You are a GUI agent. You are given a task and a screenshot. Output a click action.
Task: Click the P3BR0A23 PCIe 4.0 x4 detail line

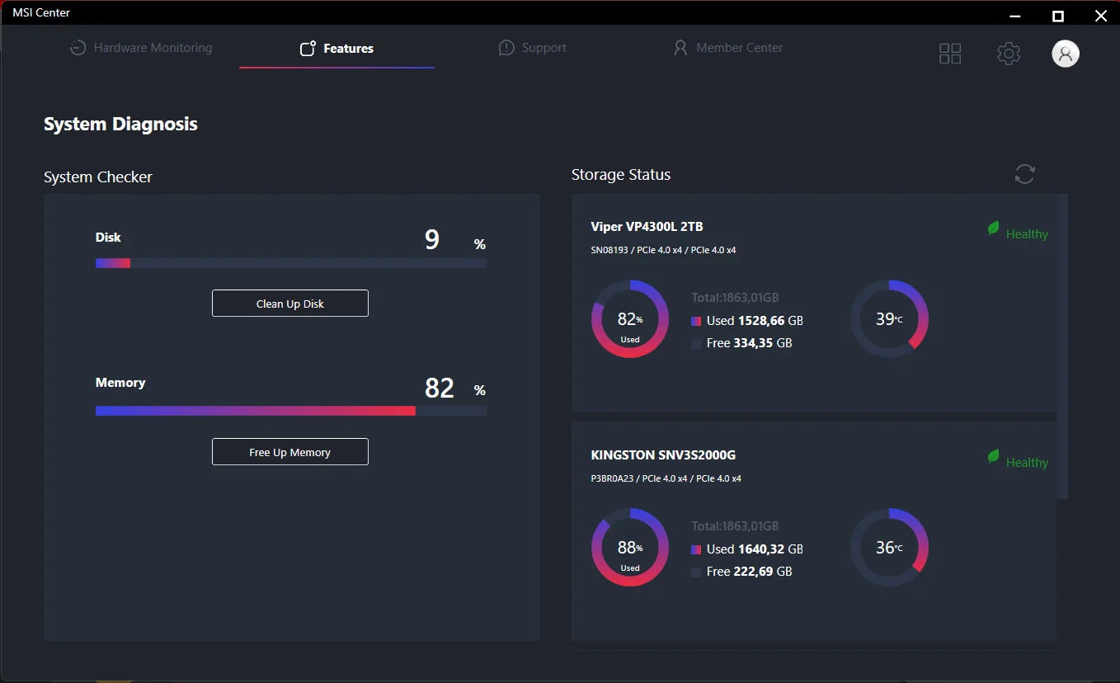(666, 478)
